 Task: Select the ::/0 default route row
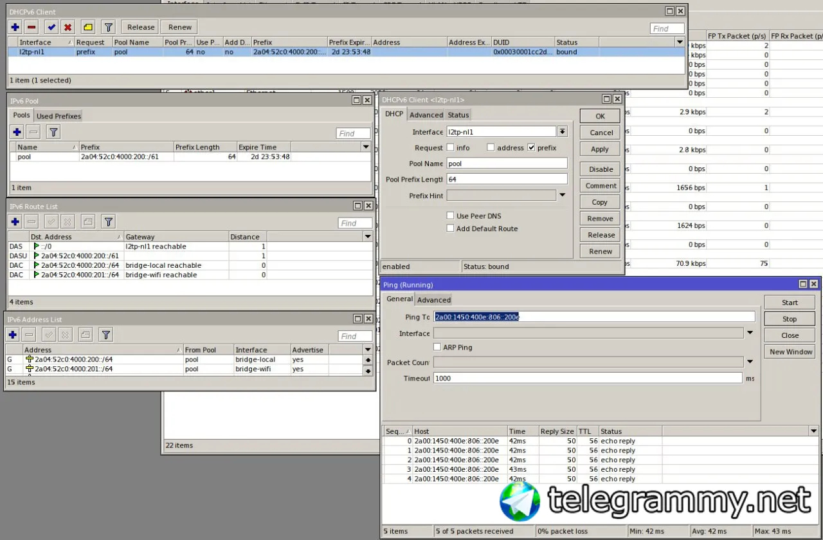tap(190, 247)
